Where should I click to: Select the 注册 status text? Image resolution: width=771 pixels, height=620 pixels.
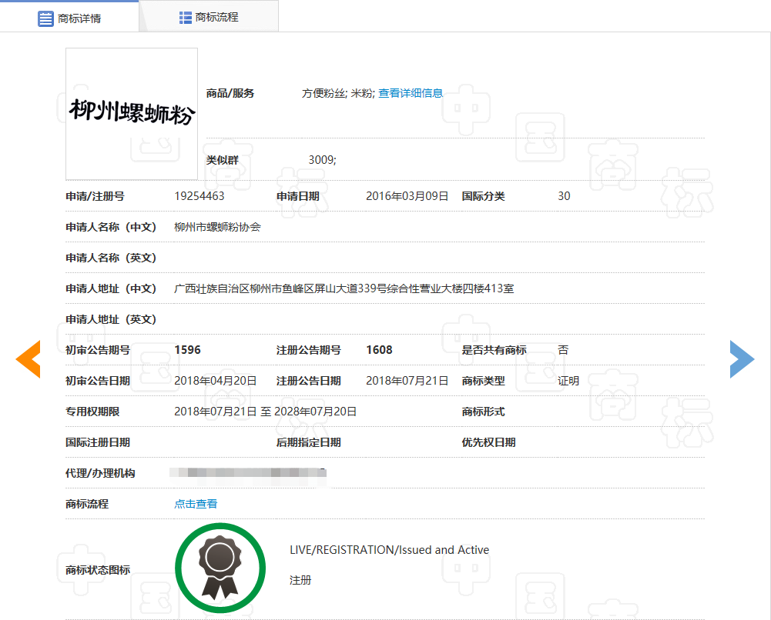[x=300, y=580]
